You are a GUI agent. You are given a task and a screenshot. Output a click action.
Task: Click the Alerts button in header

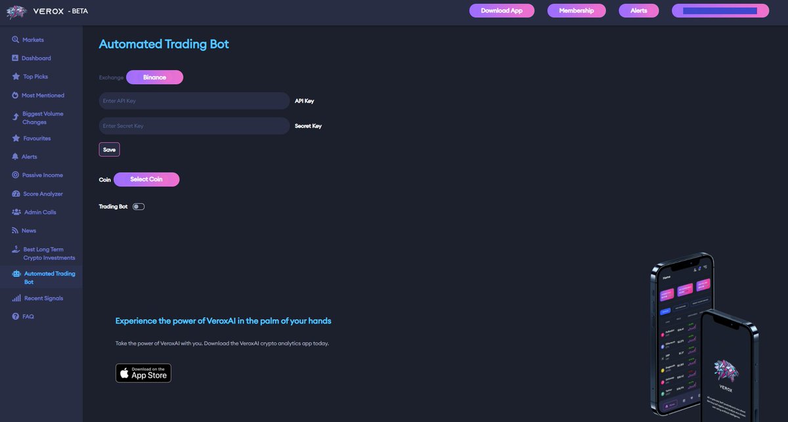point(639,11)
